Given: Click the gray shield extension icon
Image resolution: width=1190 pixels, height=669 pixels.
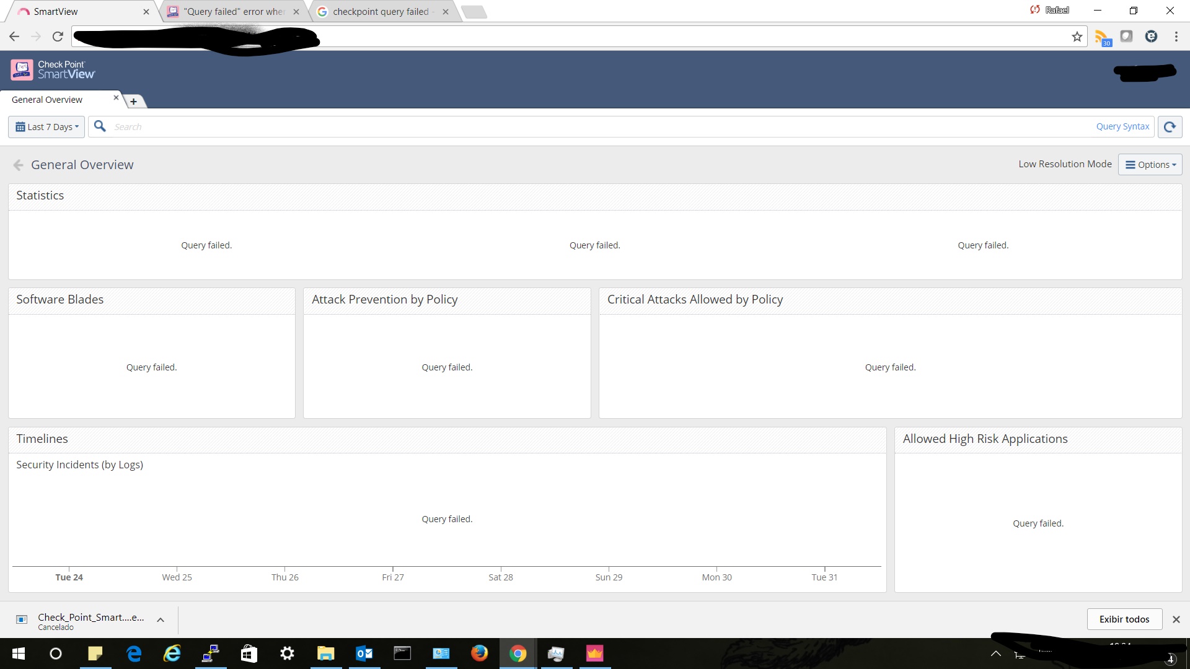Looking at the screenshot, I should (x=1127, y=37).
